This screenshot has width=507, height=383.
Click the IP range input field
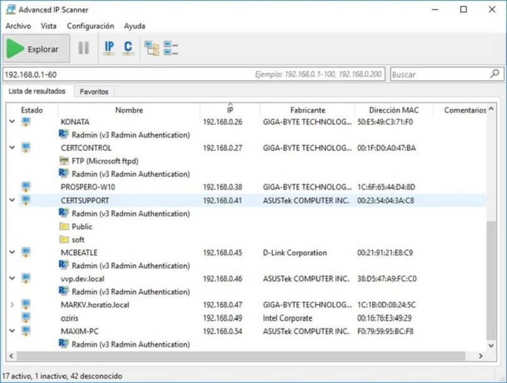tap(194, 75)
